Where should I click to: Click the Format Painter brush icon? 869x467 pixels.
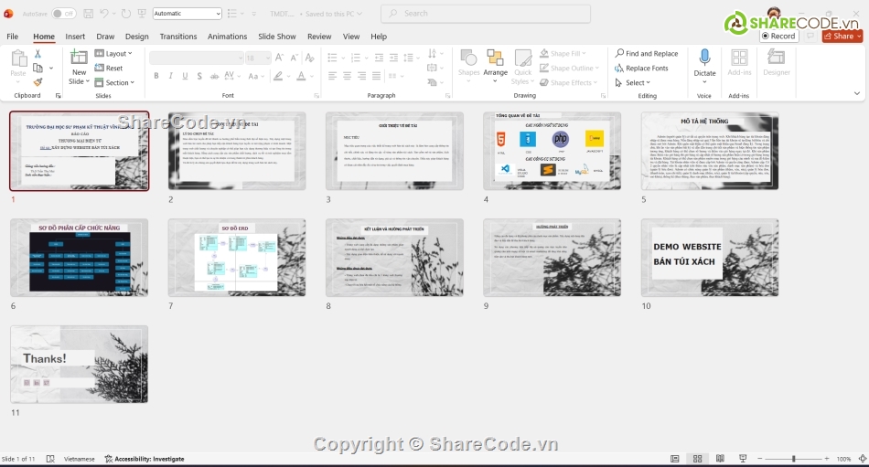pos(38,82)
